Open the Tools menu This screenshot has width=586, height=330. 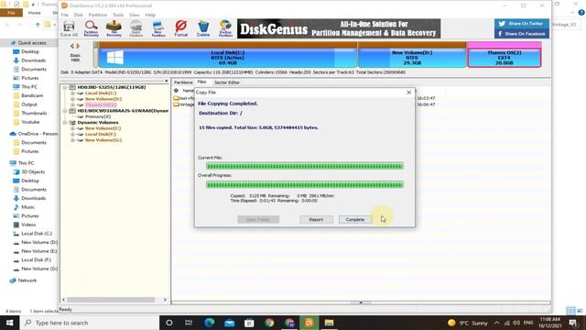pyautogui.click(x=118, y=15)
